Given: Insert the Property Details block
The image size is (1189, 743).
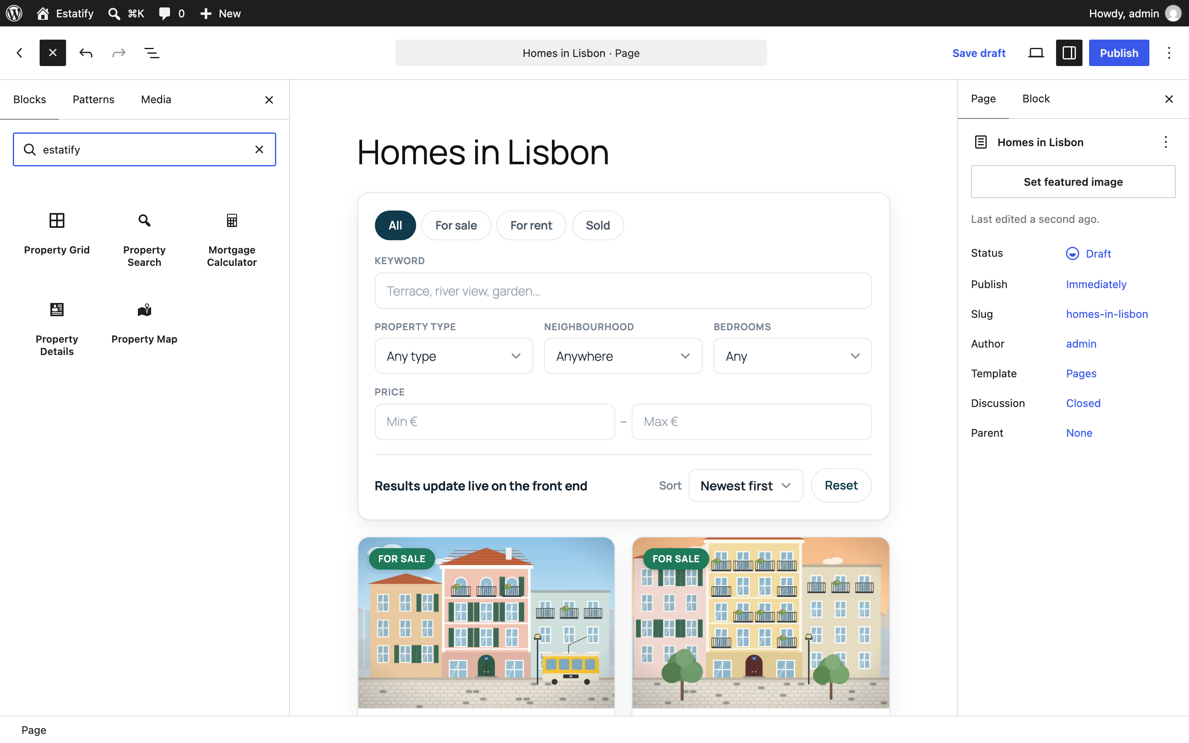Looking at the screenshot, I should (57, 329).
